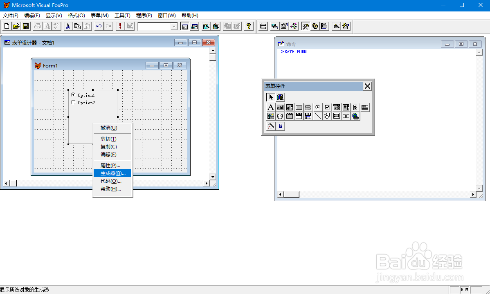Open the 显示(V) menu

click(x=54, y=15)
